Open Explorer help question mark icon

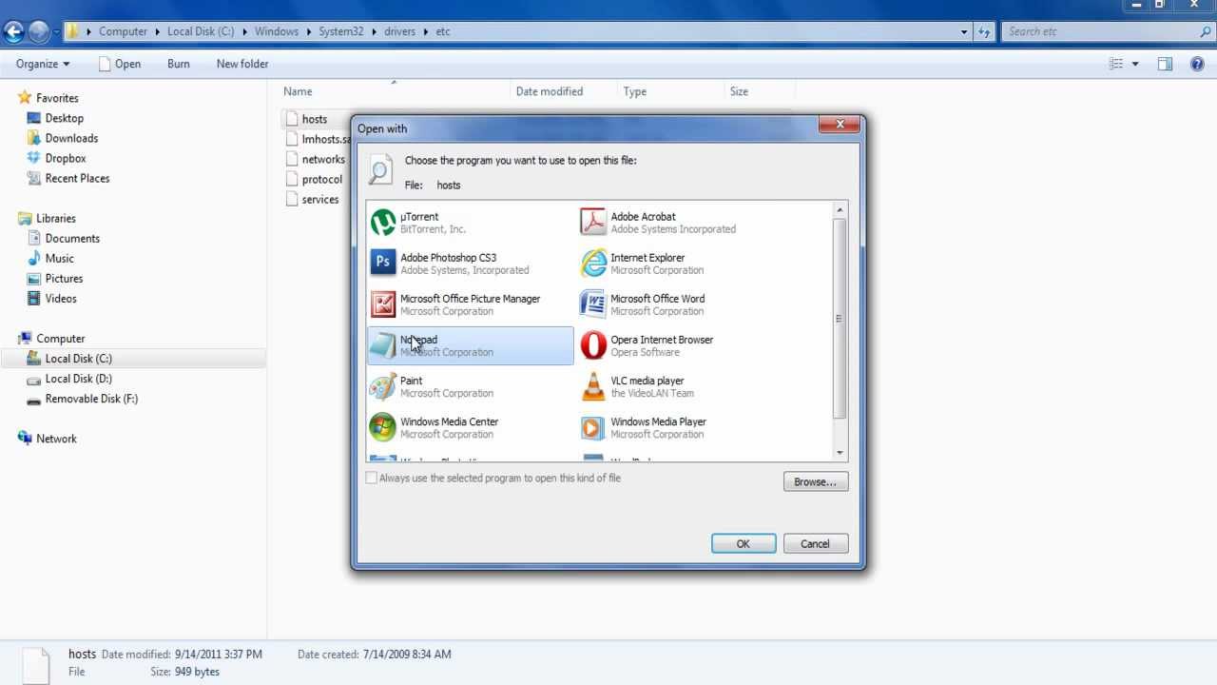tap(1198, 64)
